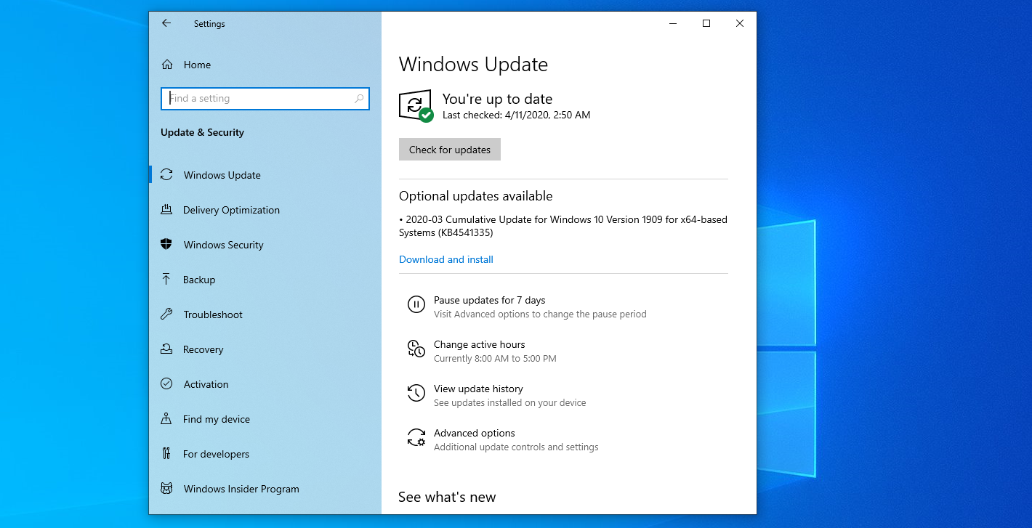Select the Delivery Optimization sidebar icon
1032x528 pixels.
pos(167,209)
